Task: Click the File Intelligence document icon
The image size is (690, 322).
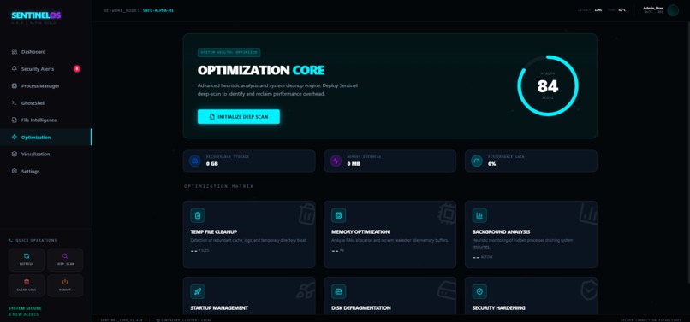Action: click(x=15, y=120)
